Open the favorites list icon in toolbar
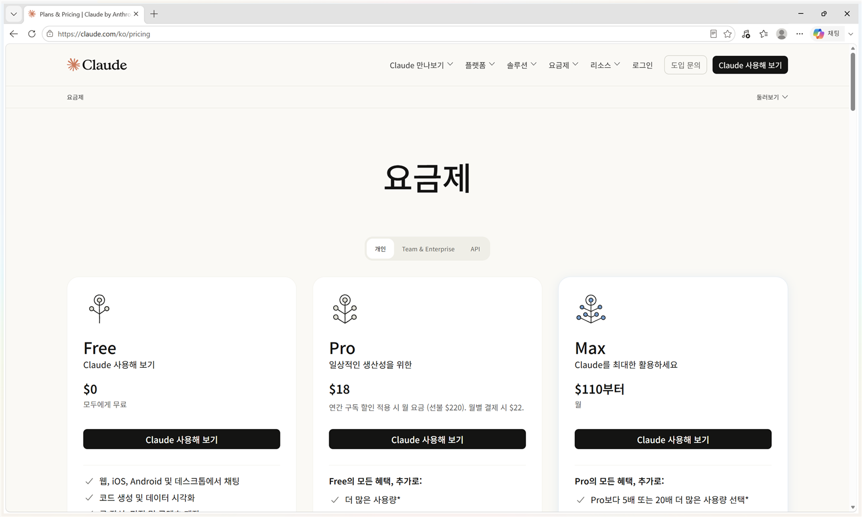Screen dimensions: 862x517 (x=763, y=34)
